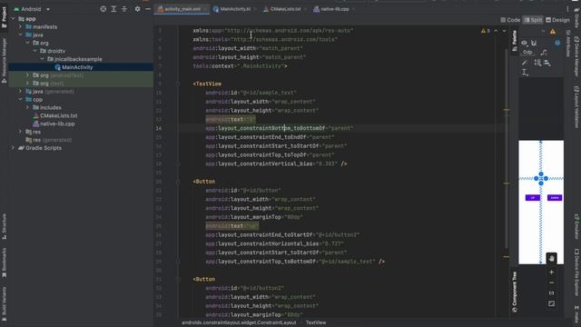
Task: Go to next highlighted error down arrow
Action: (504, 31)
